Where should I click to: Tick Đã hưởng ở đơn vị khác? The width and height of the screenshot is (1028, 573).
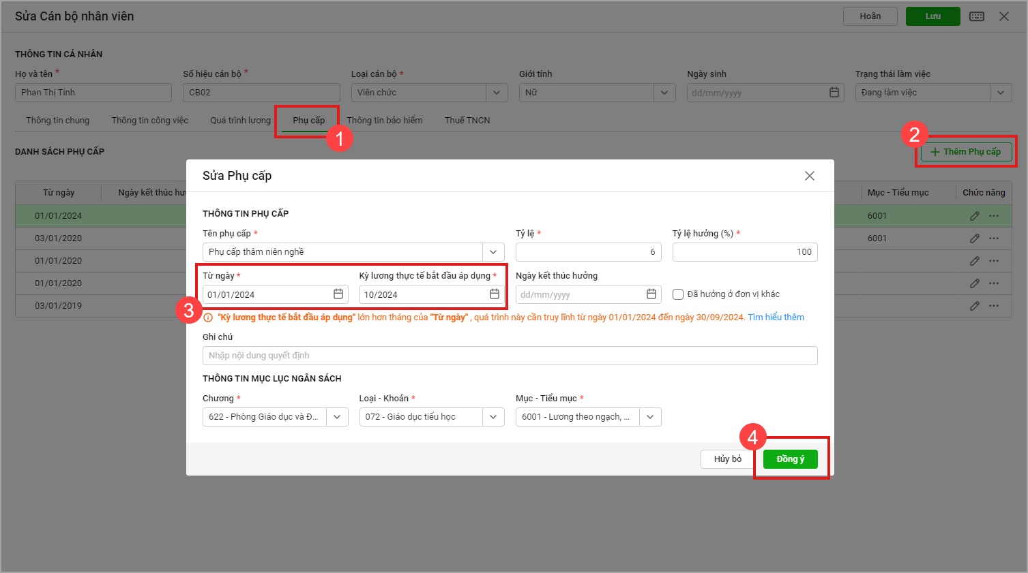(x=678, y=294)
